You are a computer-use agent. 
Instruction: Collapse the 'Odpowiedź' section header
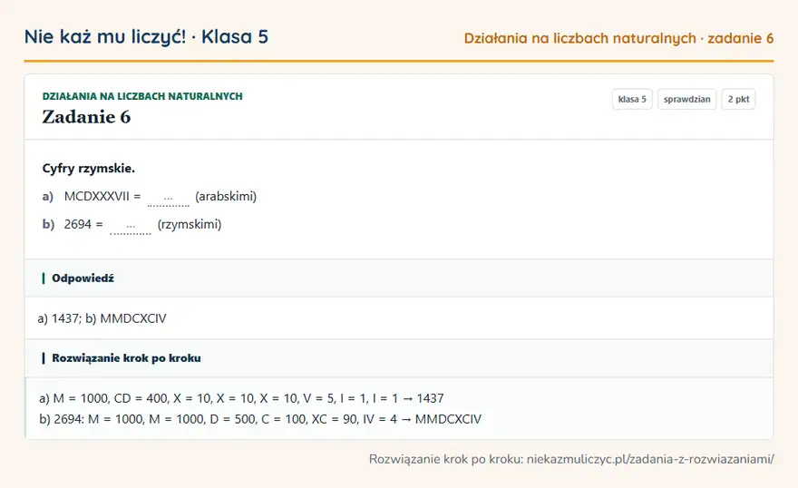[399, 278]
